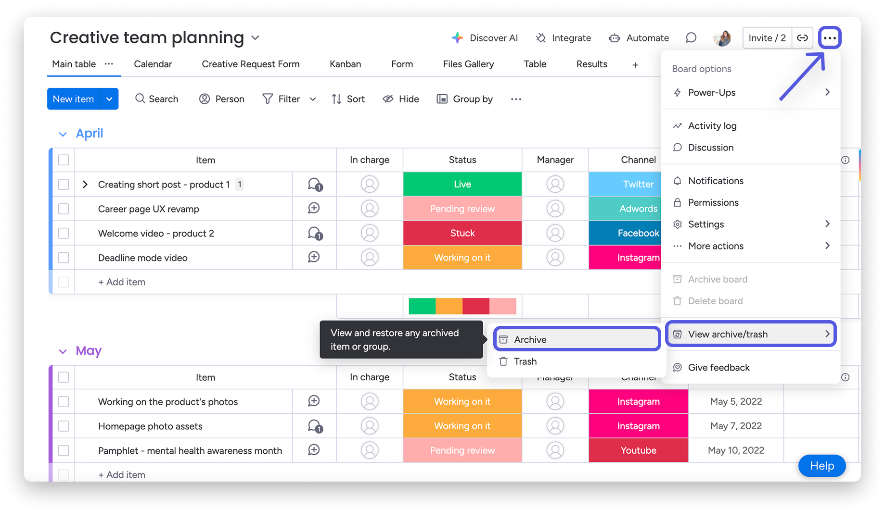Open conversation for Creating short post item
Image resolution: width=885 pixels, height=509 pixels.
click(x=315, y=184)
